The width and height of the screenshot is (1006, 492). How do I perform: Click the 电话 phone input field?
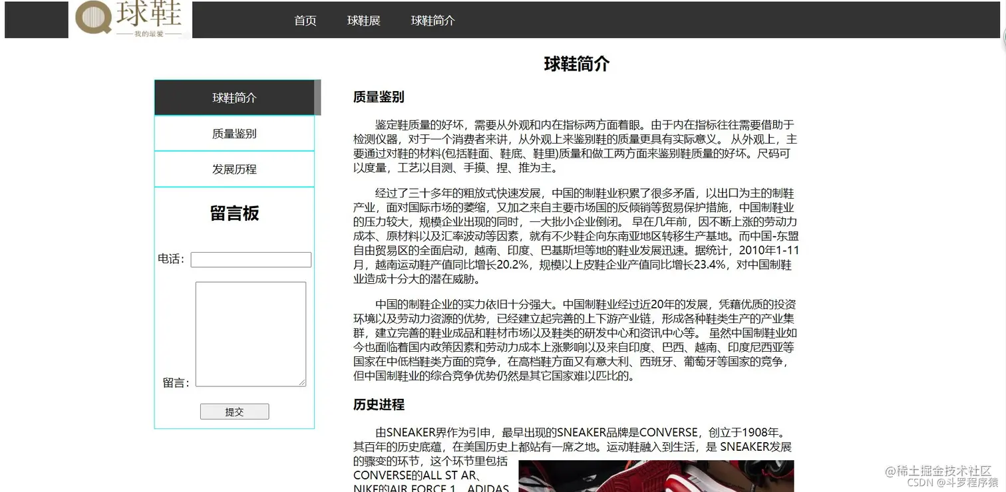point(251,259)
